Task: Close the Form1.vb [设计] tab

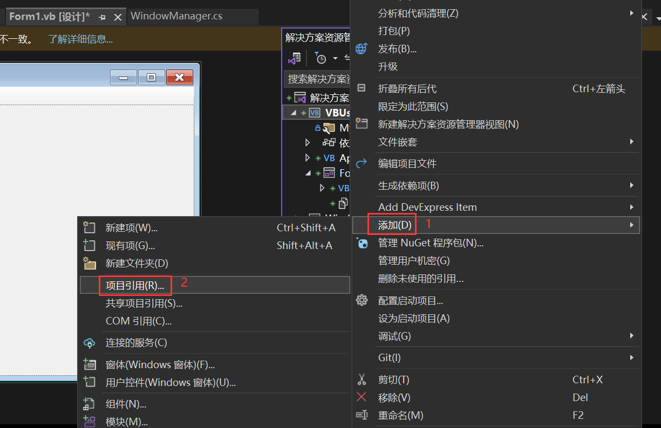Action: (118, 17)
